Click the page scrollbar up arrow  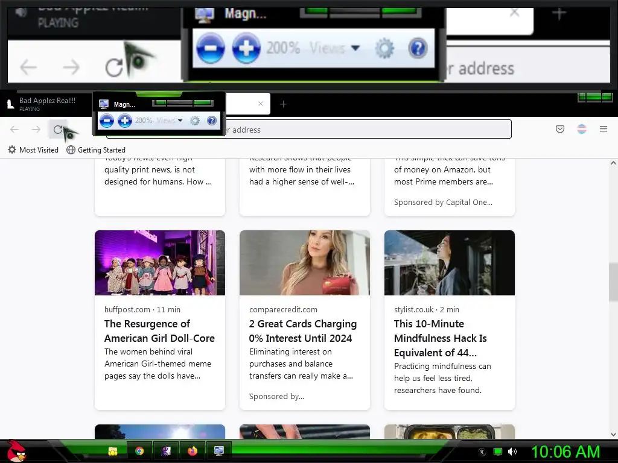613,163
